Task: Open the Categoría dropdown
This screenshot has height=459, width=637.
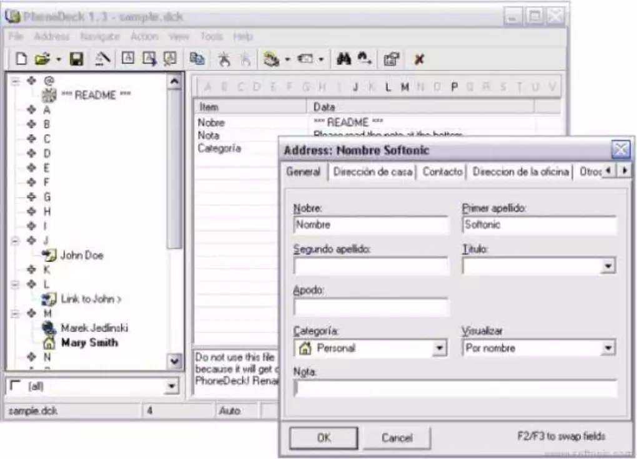Action: [x=440, y=348]
